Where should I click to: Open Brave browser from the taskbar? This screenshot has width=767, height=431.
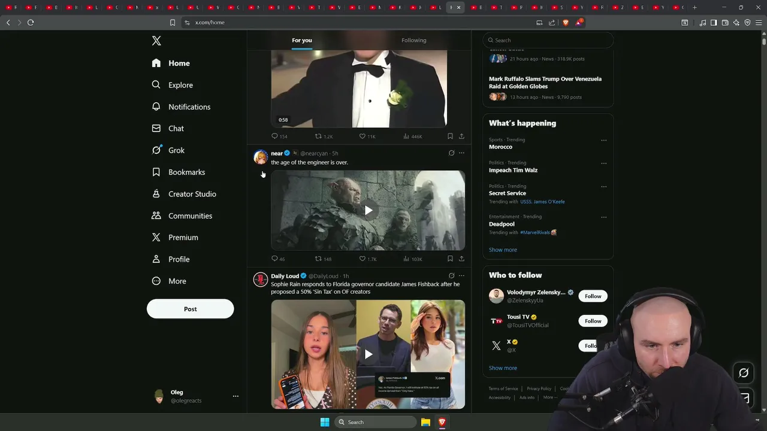click(442, 422)
